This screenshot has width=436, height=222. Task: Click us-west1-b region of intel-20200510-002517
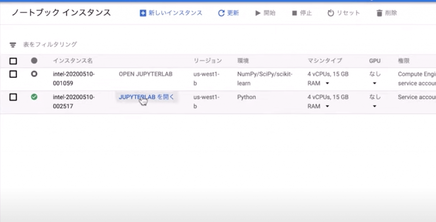[207, 102]
